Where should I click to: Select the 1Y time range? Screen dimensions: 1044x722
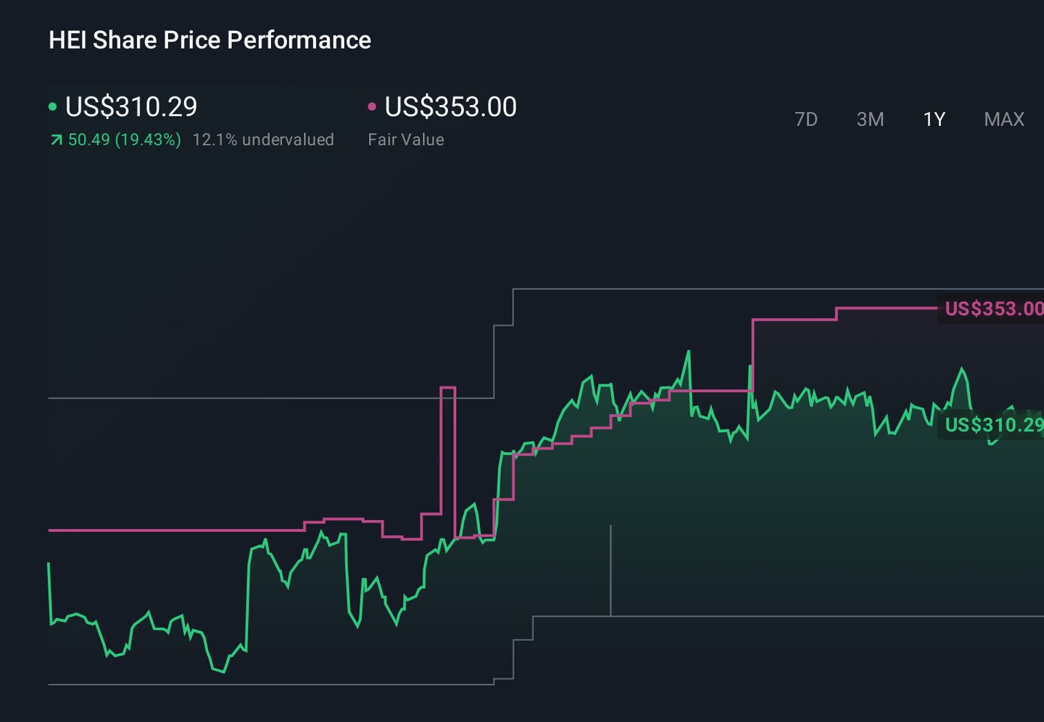click(x=934, y=119)
